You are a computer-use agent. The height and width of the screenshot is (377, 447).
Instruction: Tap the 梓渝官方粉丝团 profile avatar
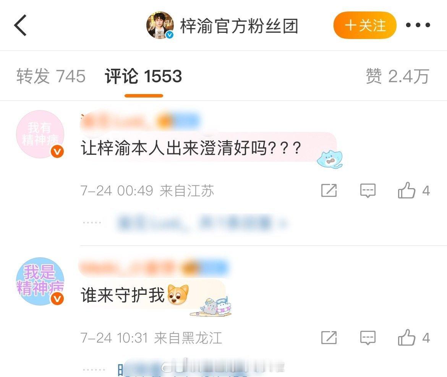tap(160, 25)
